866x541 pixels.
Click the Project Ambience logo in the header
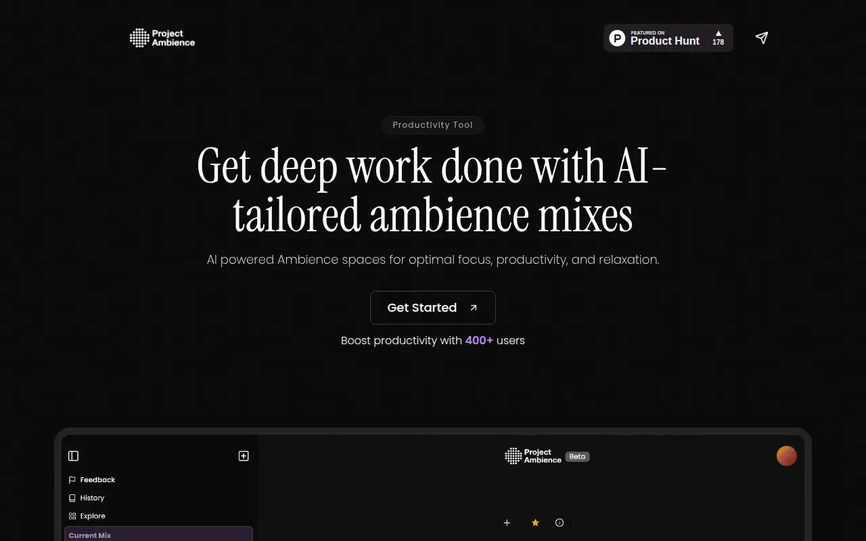(162, 38)
